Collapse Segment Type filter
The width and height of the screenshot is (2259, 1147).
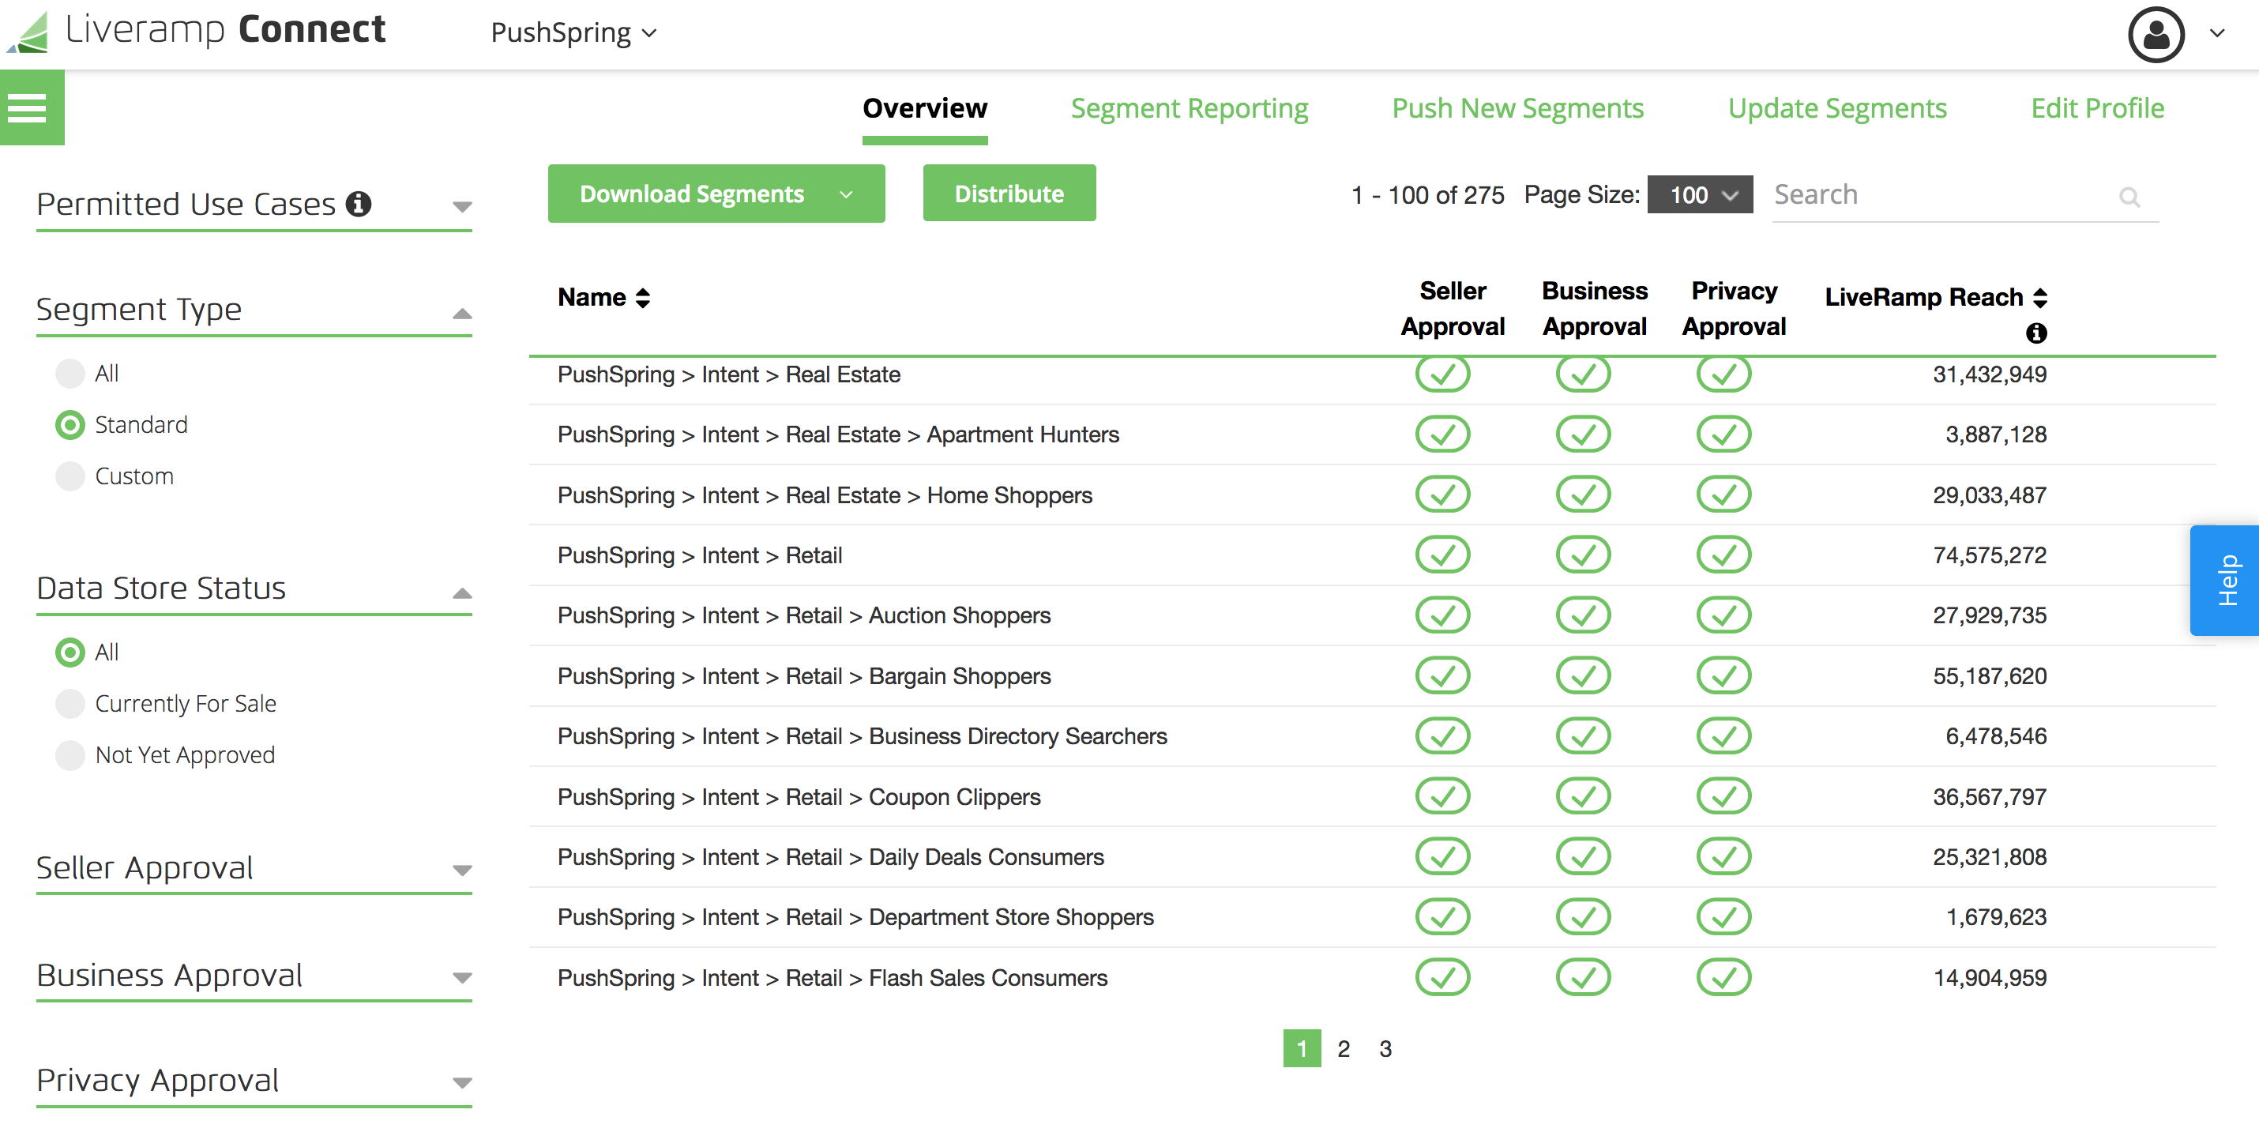(x=462, y=313)
